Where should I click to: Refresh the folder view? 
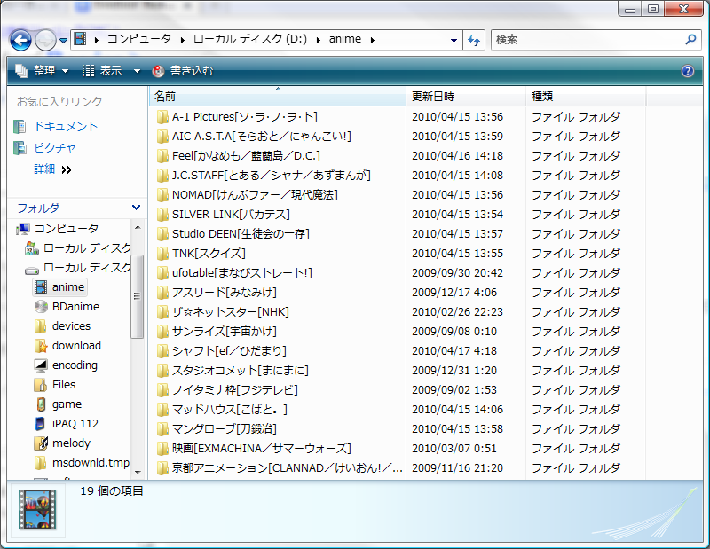point(474,40)
